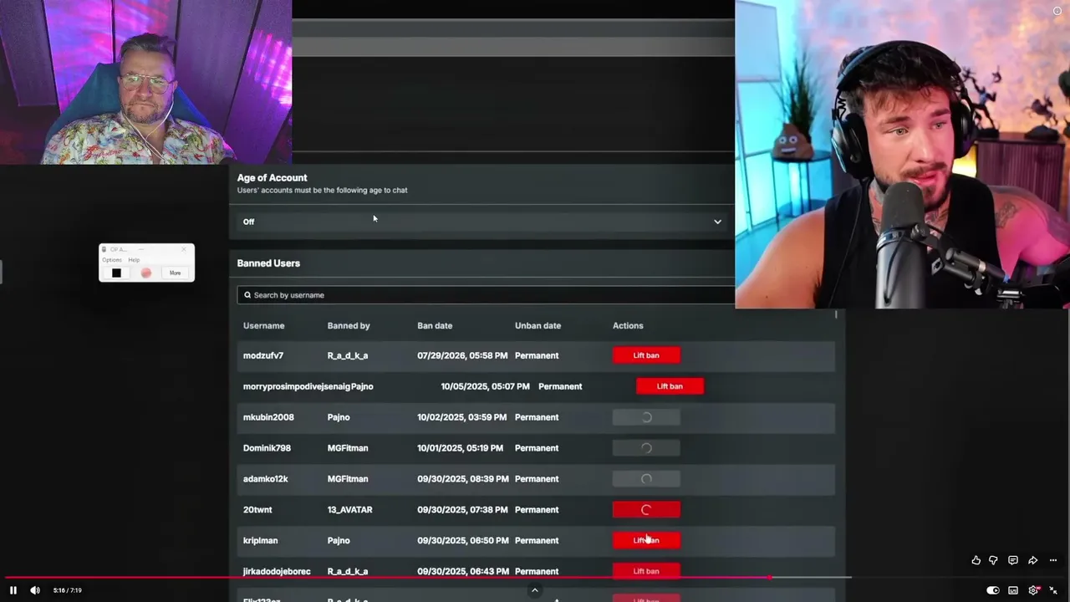Screen dimensions: 1070x602
Task: Click the banned users list scrollbar
Action: [x=836, y=314]
